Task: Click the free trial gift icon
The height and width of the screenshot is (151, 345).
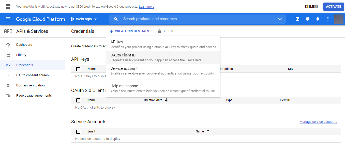Action: (x=8, y=6)
